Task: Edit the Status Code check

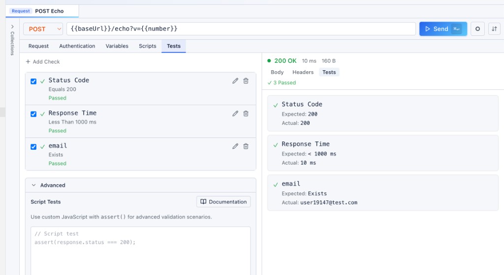Action: [235, 81]
